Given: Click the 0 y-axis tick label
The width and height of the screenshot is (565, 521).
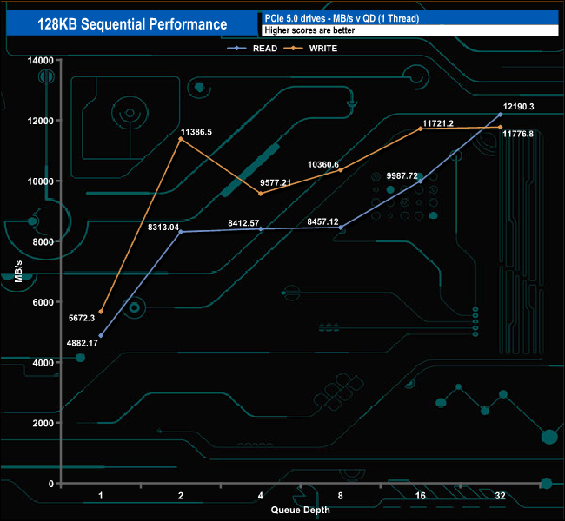Looking at the screenshot, I should [x=51, y=484].
